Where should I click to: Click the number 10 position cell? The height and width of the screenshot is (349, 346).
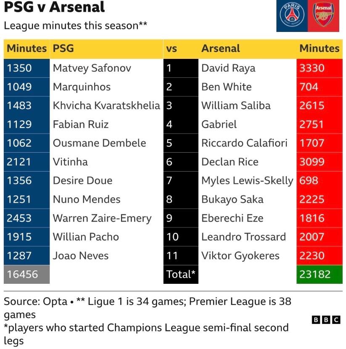[181, 237]
